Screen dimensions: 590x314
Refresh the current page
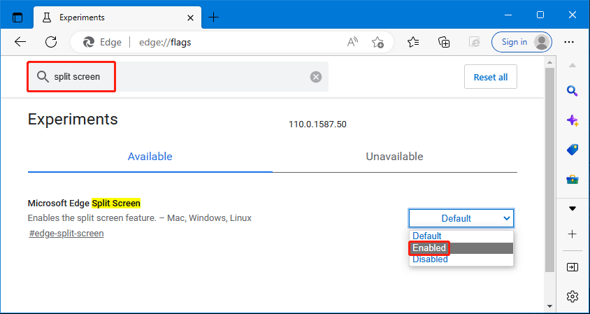point(51,42)
